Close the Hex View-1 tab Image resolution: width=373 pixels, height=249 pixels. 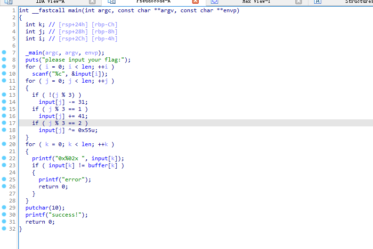pyautogui.click(x=298, y=2)
